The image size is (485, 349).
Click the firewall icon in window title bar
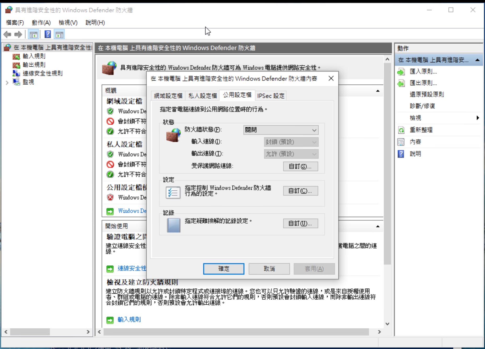coord(9,10)
